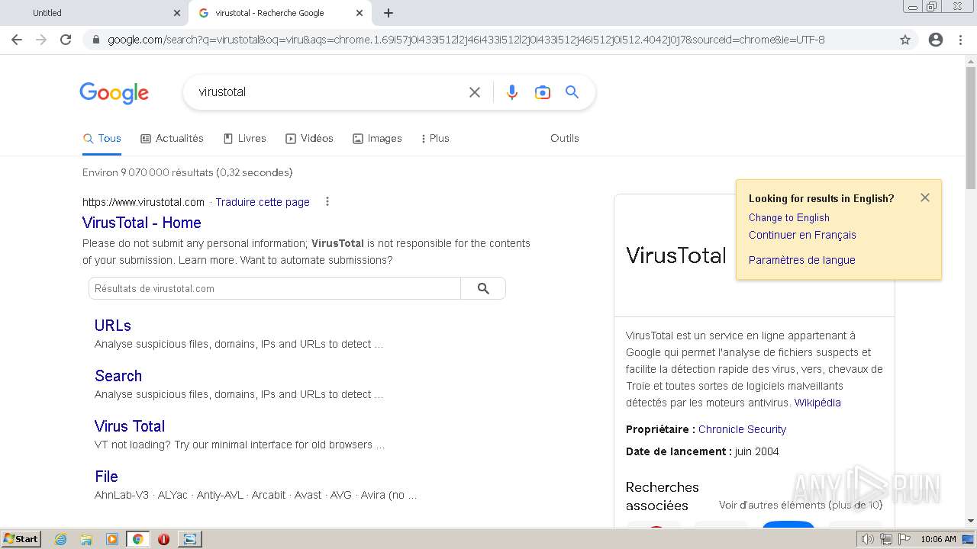Choose Change to English
This screenshot has height=549, width=977.
789,217
